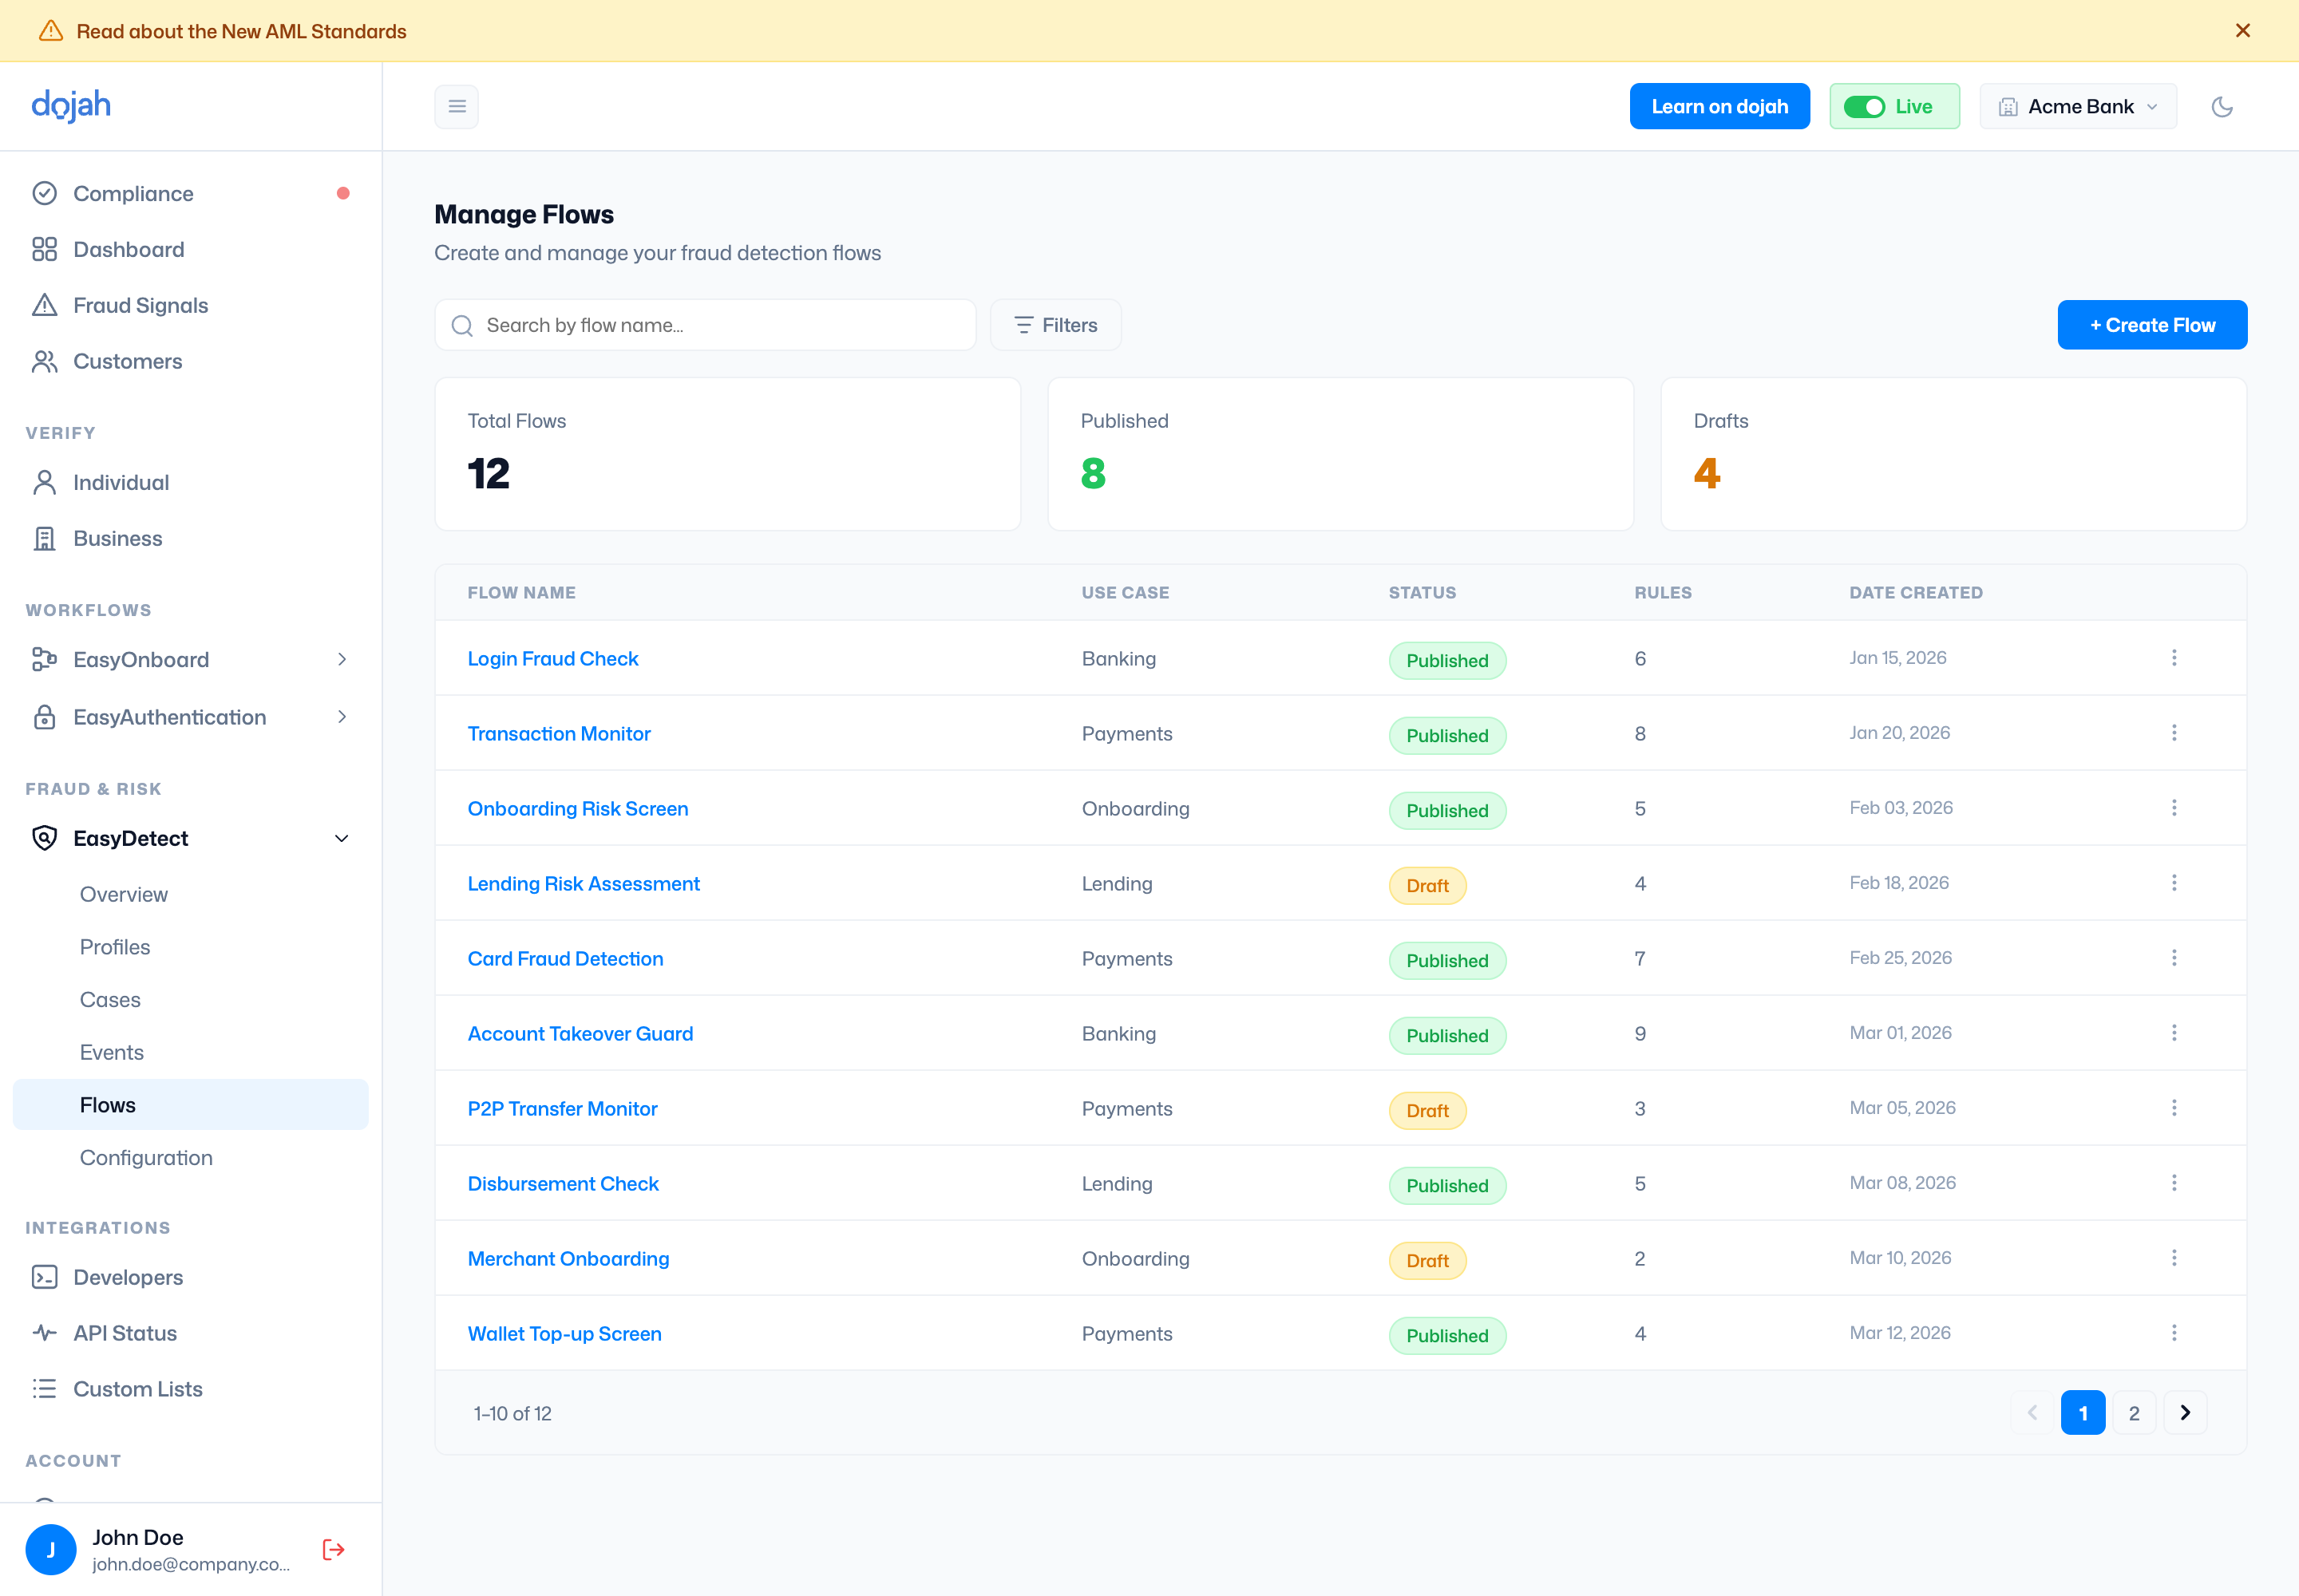Open the Acme Bank account dropdown
This screenshot has width=2299, height=1596.
click(x=2078, y=106)
